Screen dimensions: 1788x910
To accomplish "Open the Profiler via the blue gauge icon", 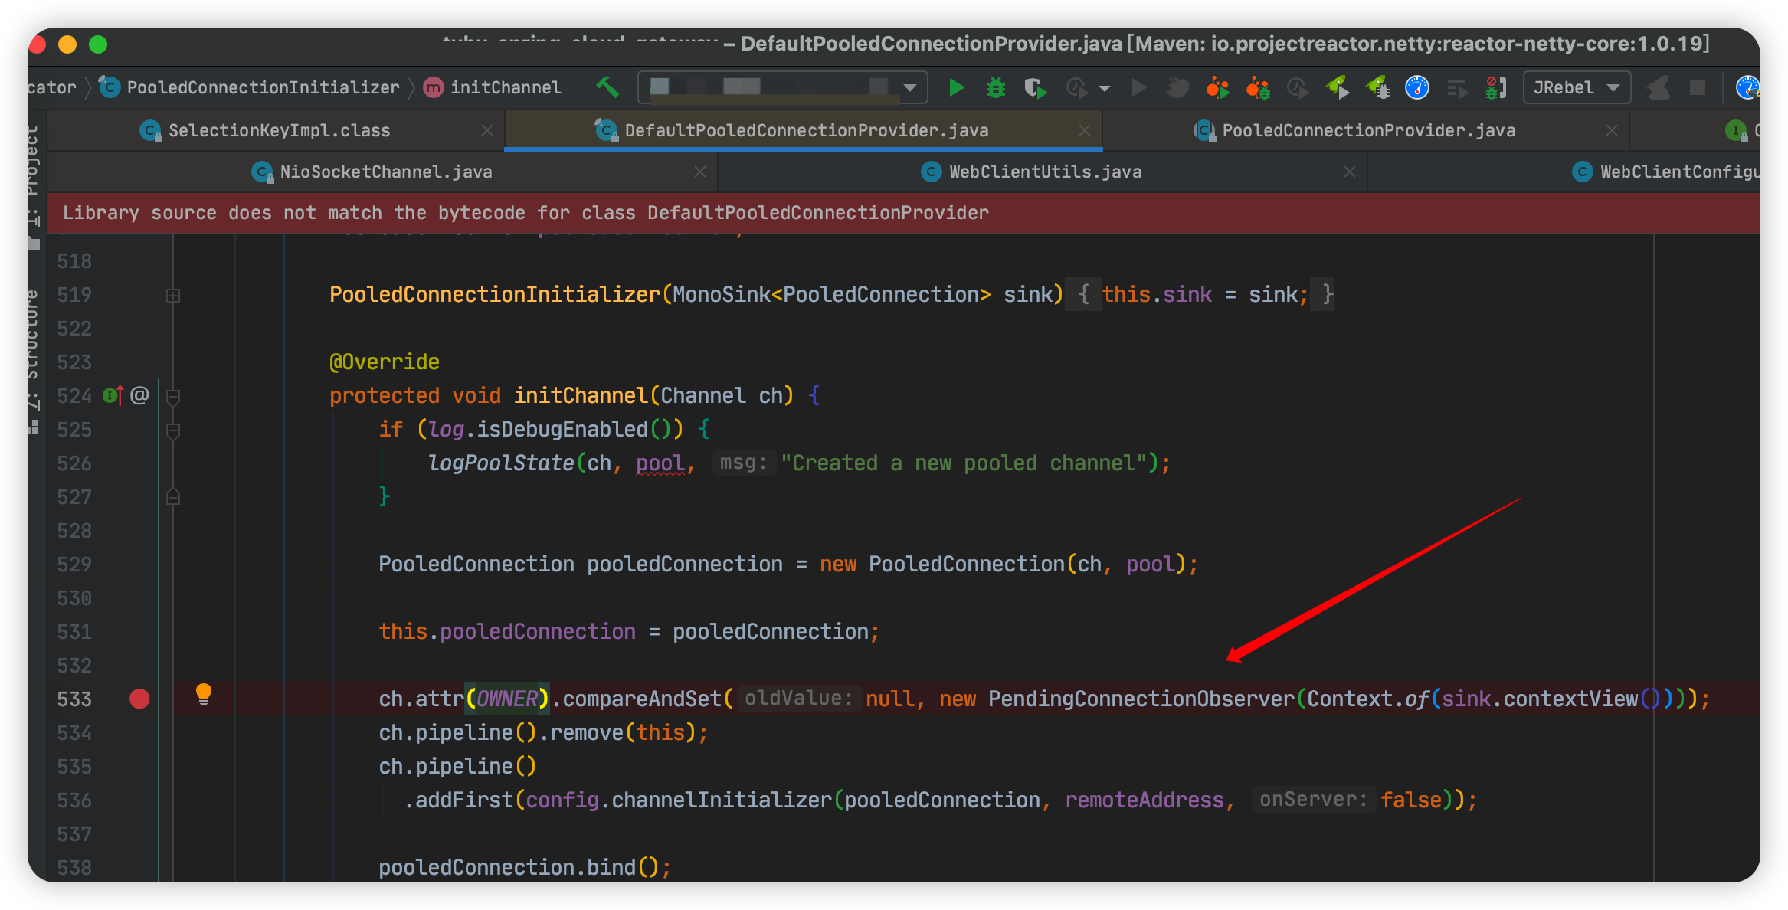I will click(x=1417, y=87).
